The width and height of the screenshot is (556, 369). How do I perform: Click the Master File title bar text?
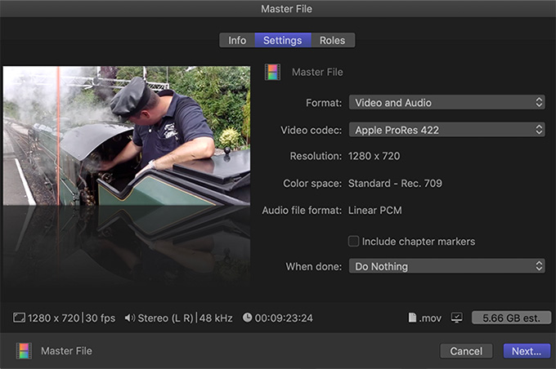(286, 8)
